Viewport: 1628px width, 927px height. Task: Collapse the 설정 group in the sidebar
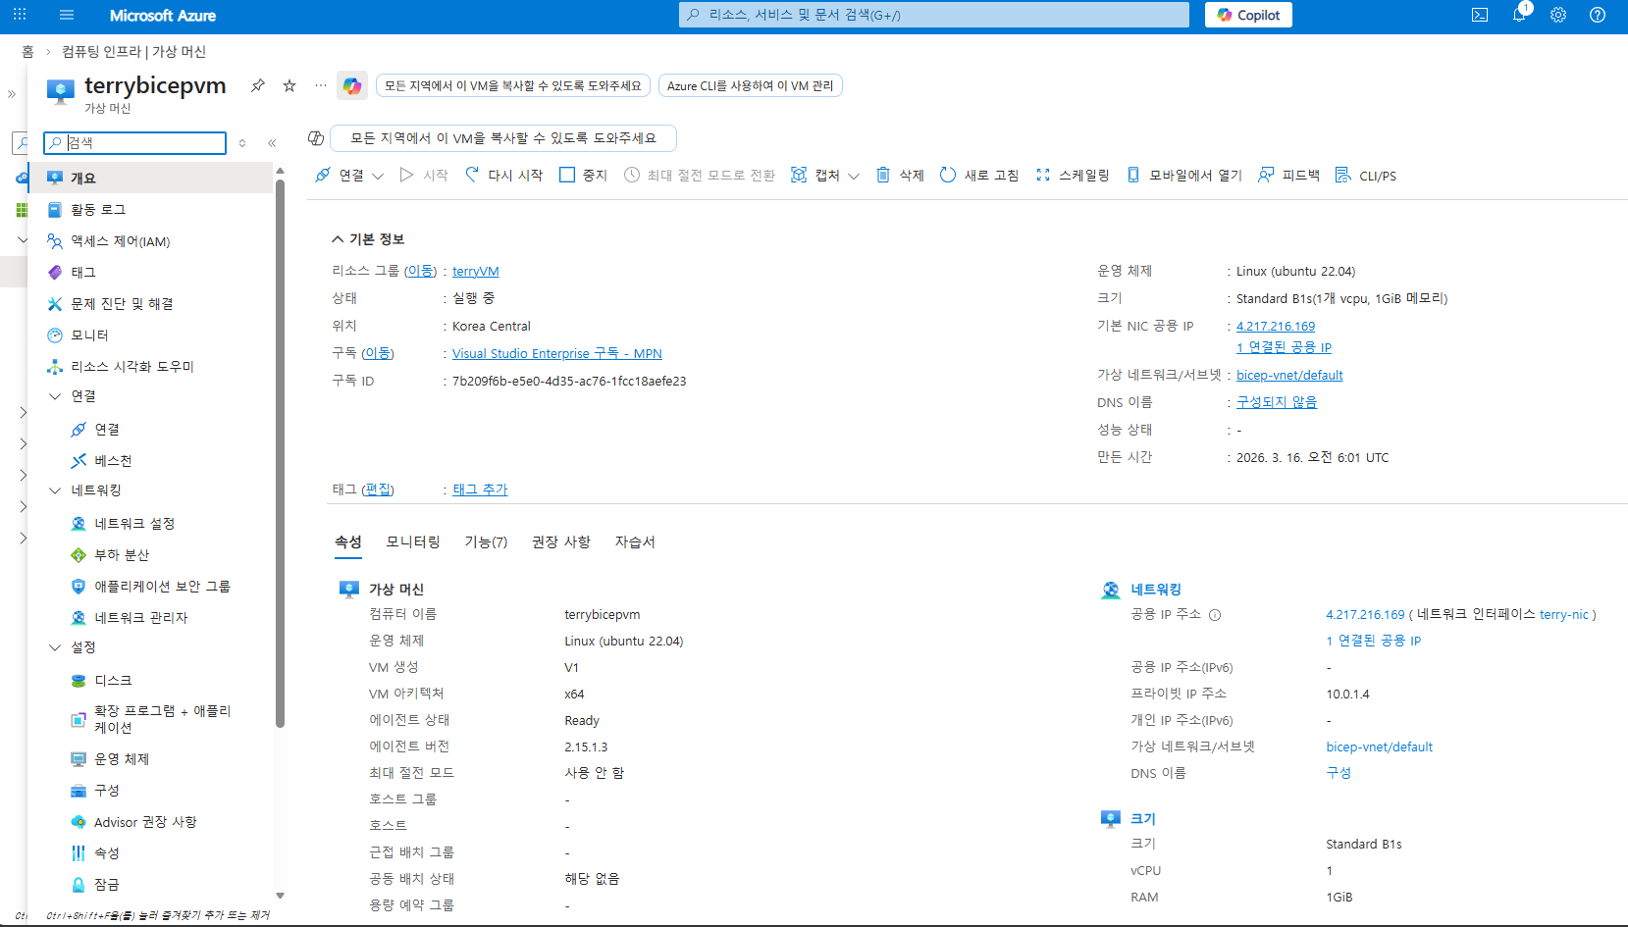click(x=55, y=646)
